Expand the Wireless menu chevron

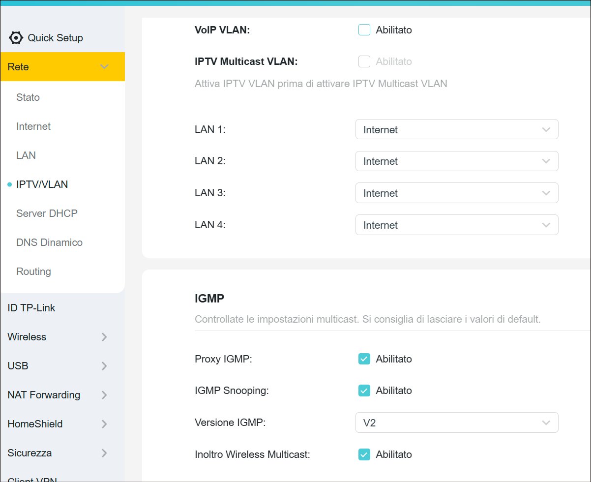tap(104, 337)
